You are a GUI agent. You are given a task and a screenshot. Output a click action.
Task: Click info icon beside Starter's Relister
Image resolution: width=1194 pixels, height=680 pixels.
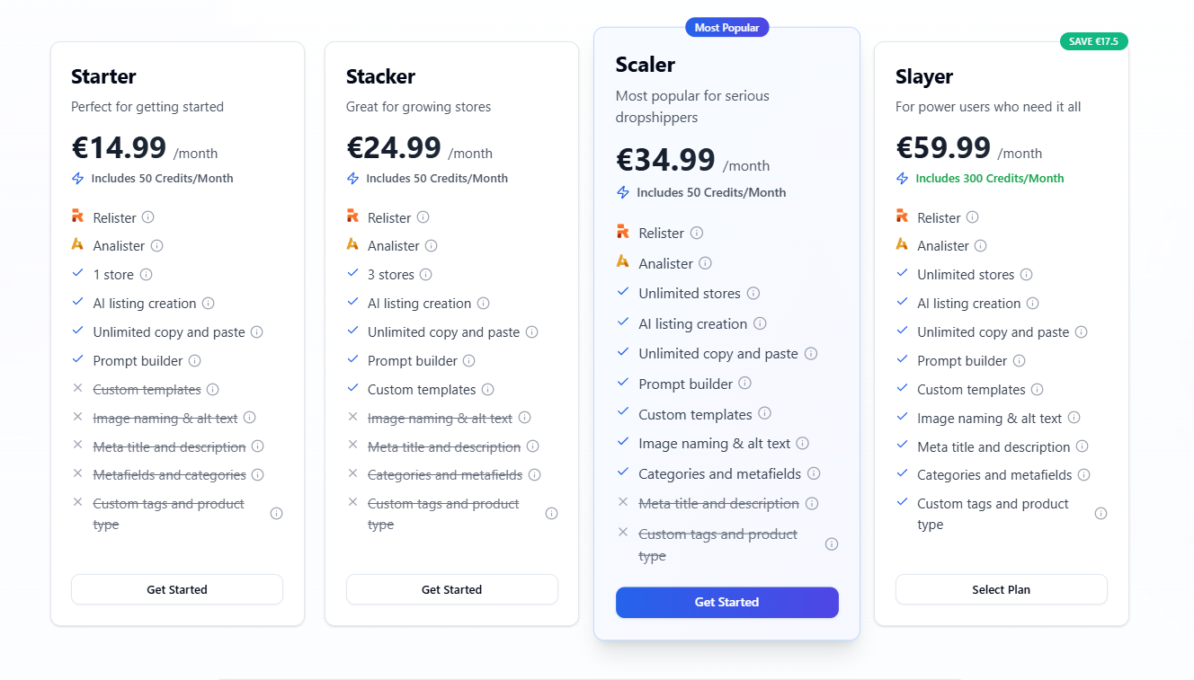(148, 217)
